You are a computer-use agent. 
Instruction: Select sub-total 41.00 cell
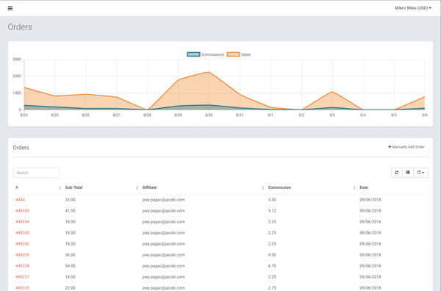[x=70, y=211]
